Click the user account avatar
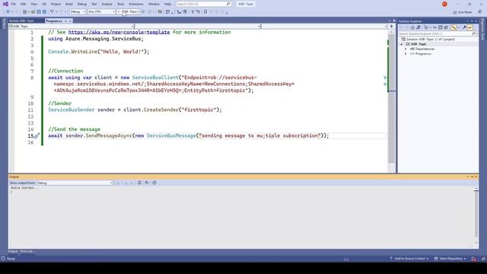 click(444, 4)
